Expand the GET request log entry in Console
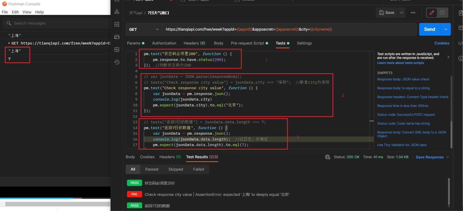The image size is (463, 211). (9, 43)
